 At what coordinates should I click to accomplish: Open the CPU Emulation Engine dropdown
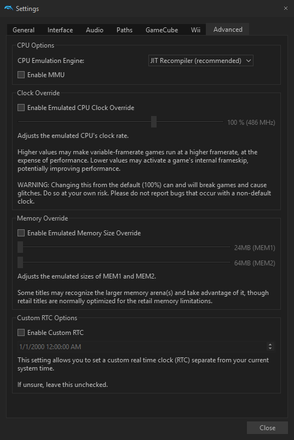(x=200, y=61)
